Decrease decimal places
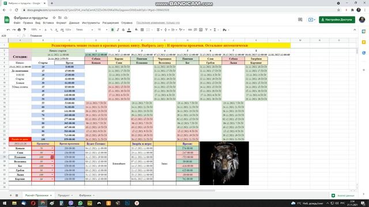The height and width of the screenshot is (207, 369). [57, 30]
